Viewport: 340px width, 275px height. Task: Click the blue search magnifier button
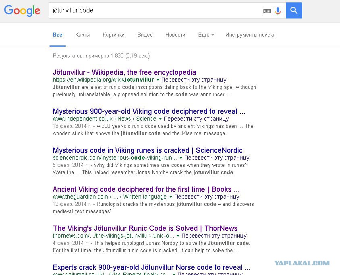[294, 10]
